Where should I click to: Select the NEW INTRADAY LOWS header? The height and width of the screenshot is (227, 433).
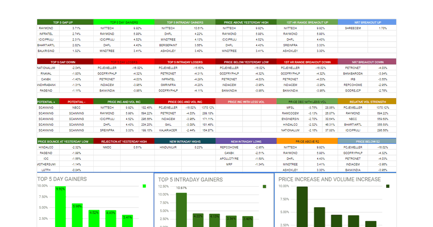246,142
